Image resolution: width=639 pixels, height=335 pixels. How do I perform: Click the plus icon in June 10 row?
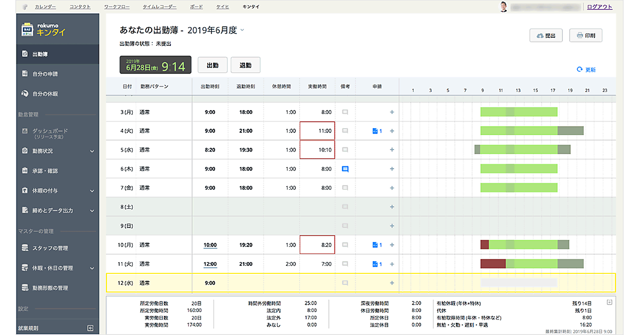(x=392, y=245)
